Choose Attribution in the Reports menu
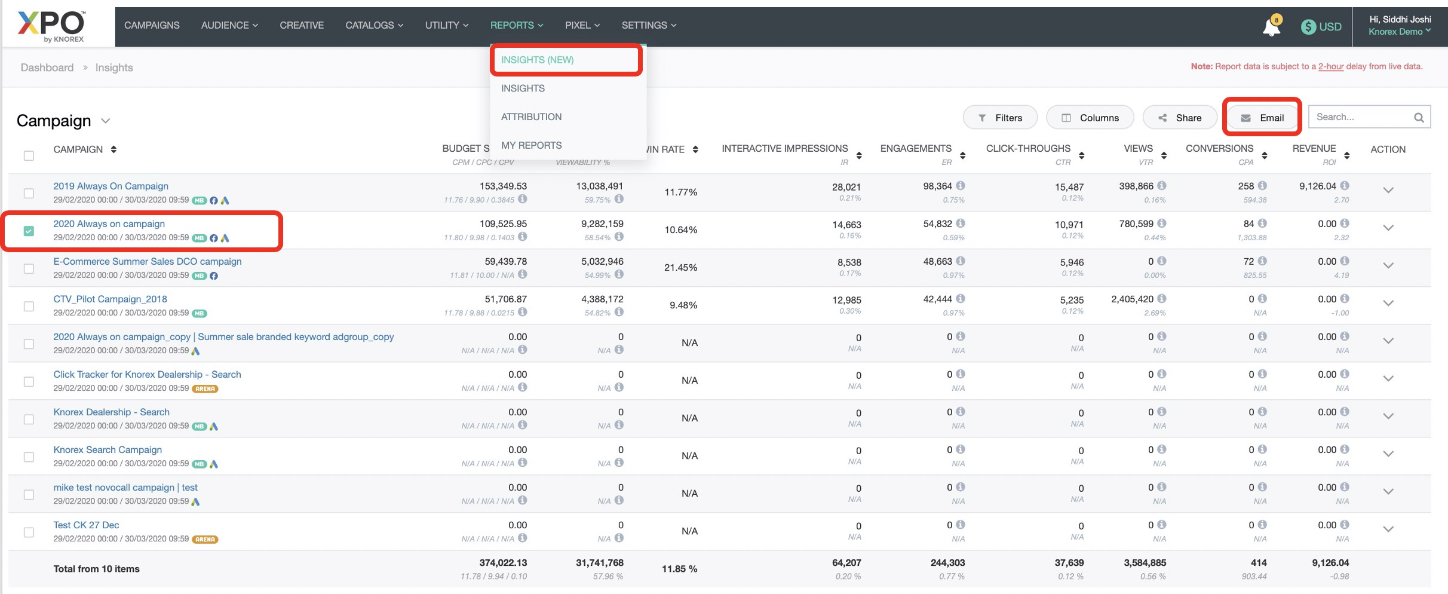The image size is (1448, 594). click(531, 117)
